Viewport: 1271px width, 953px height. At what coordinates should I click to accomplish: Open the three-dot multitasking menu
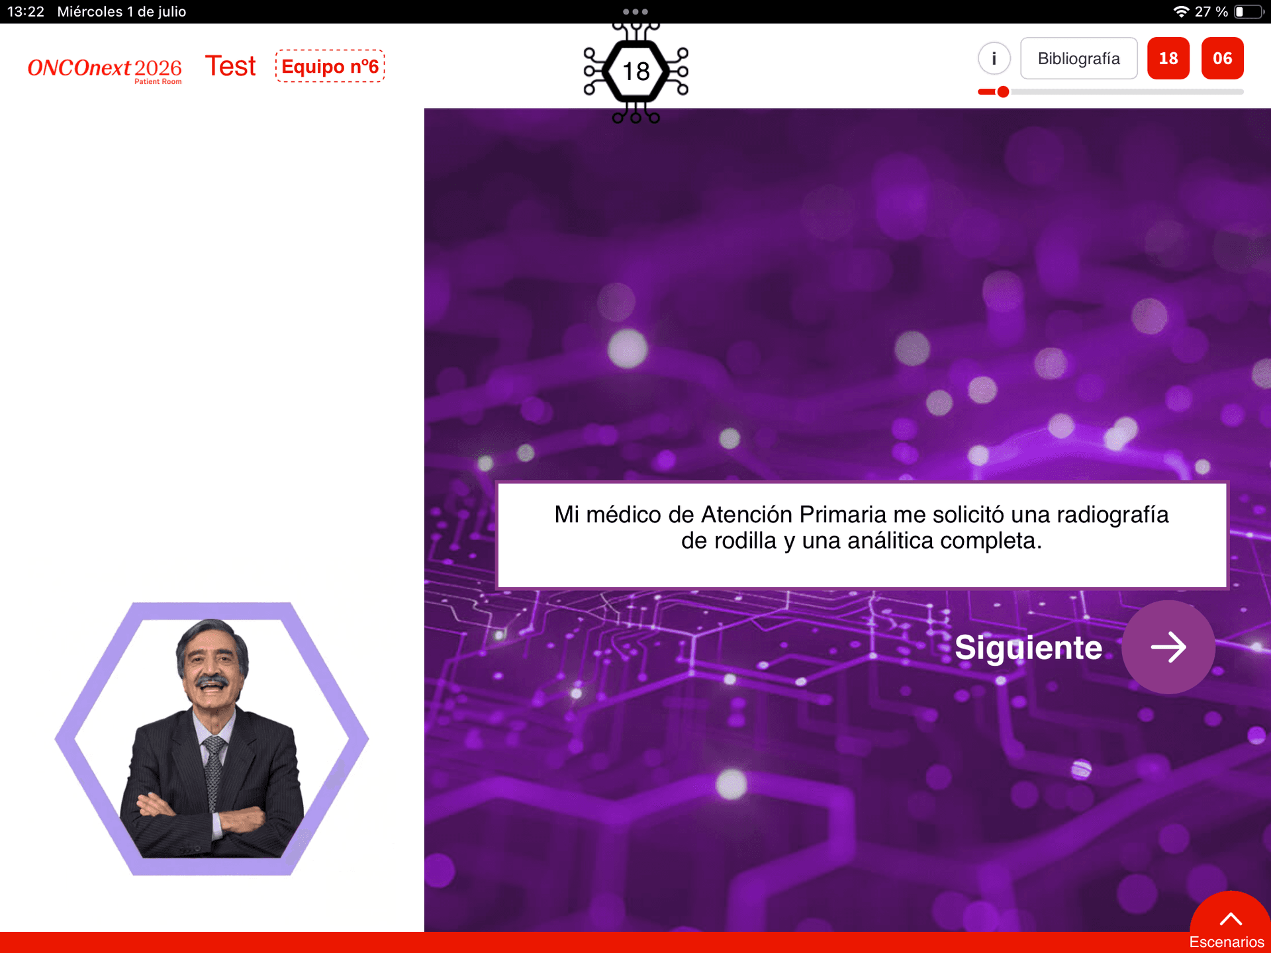point(635,12)
